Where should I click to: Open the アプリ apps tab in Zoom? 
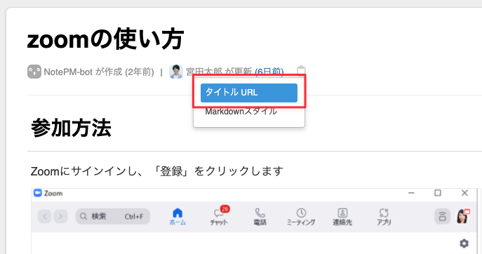pos(384,217)
